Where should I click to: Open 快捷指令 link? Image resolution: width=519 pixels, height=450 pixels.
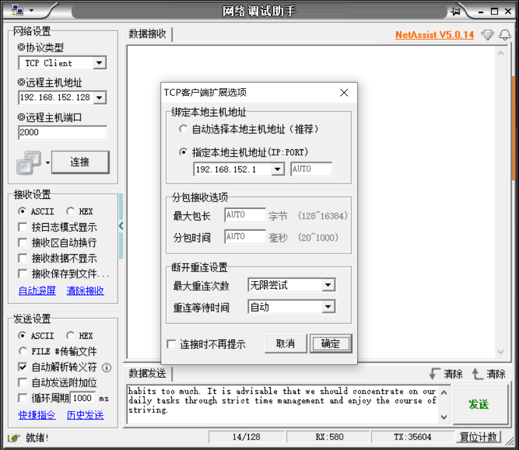pyautogui.click(x=37, y=415)
